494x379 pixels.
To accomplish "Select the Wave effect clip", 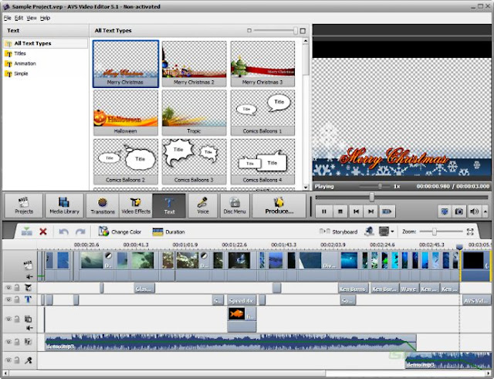I will [x=408, y=289].
